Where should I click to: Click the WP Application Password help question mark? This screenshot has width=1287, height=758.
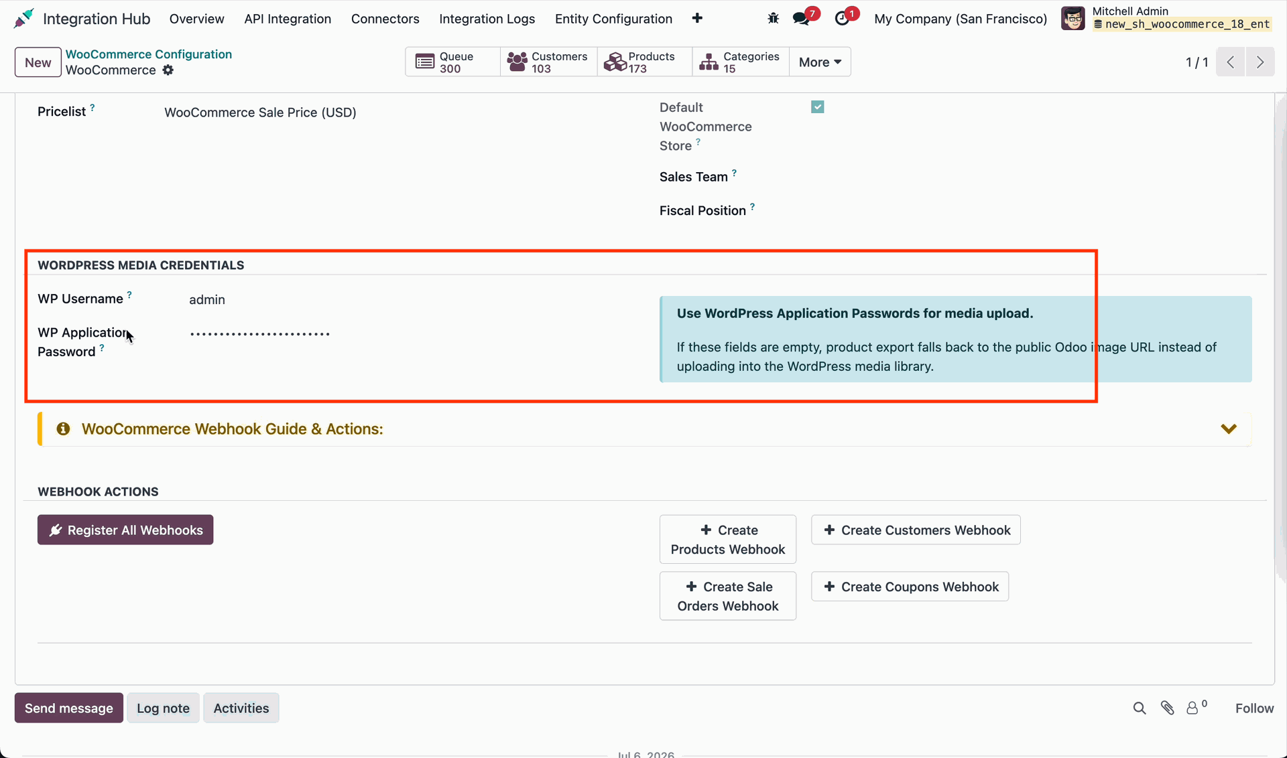(x=102, y=348)
